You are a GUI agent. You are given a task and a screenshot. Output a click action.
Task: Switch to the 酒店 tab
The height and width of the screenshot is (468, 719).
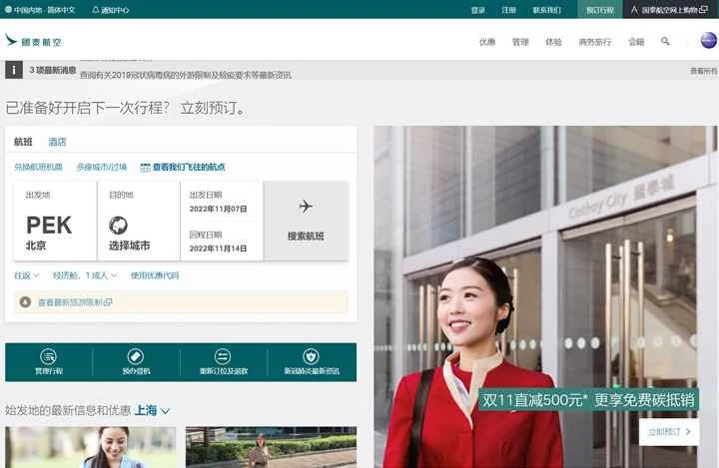57,142
